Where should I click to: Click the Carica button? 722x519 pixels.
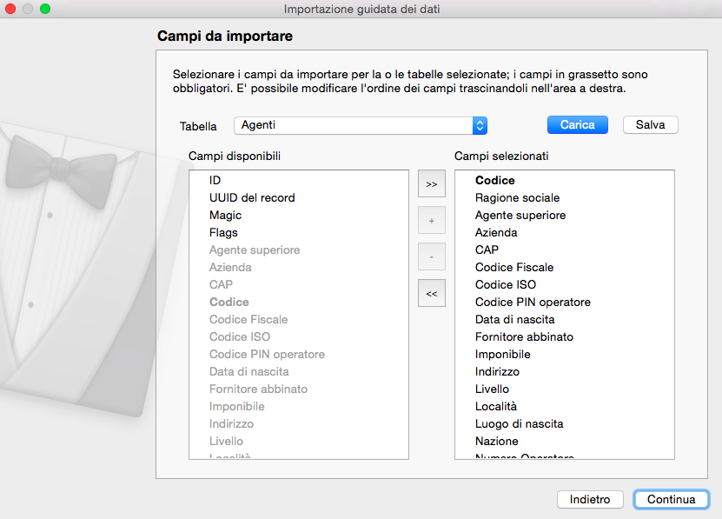coord(577,125)
